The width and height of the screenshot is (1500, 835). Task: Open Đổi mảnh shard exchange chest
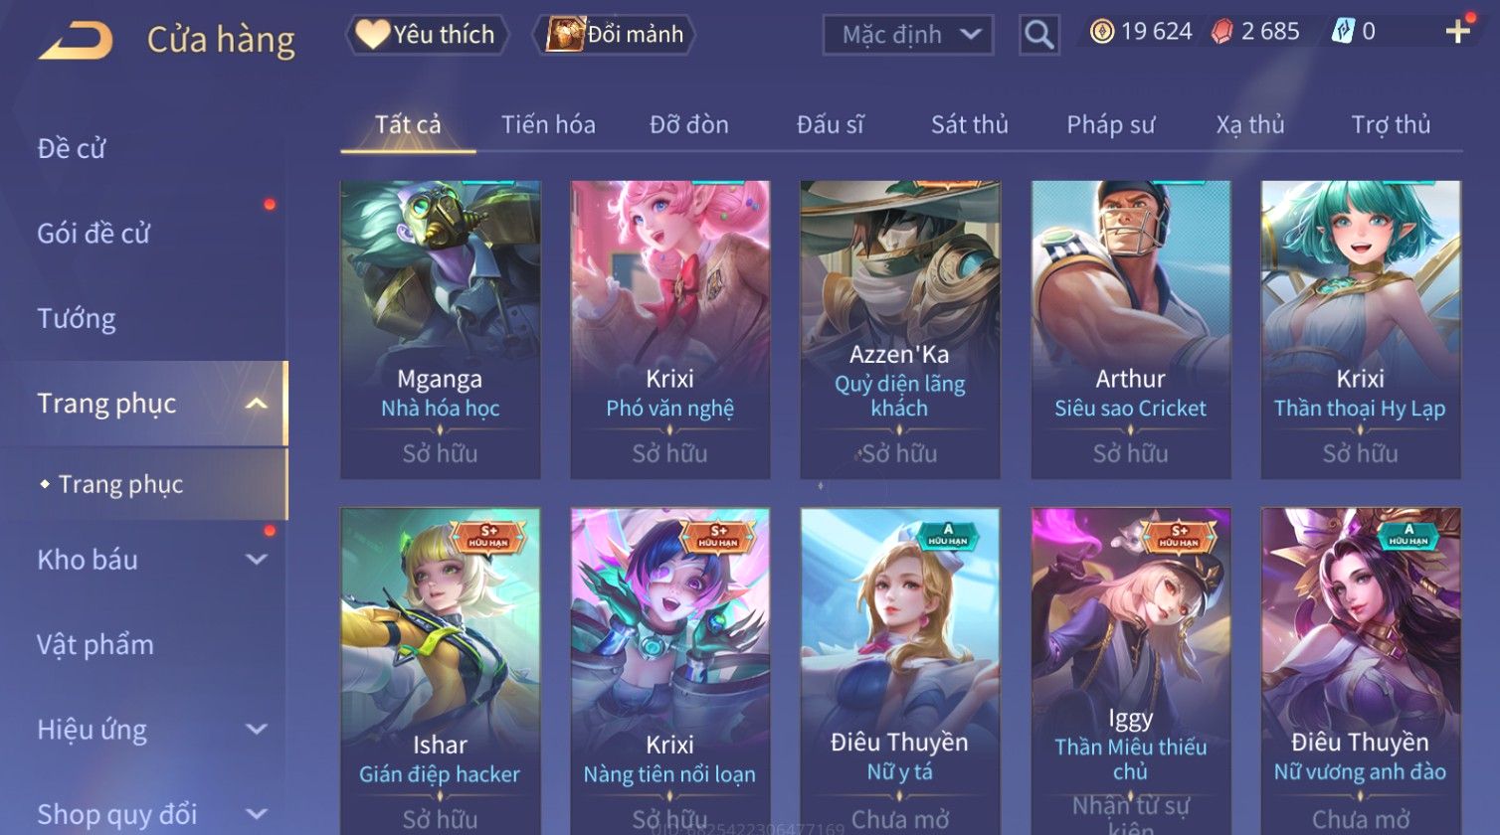(614, 35)
